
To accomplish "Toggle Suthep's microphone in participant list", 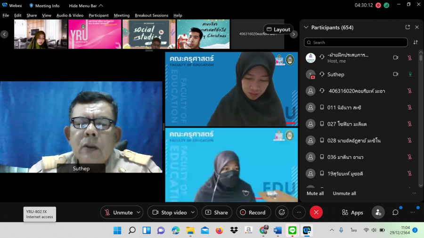I will pos(409,74).
